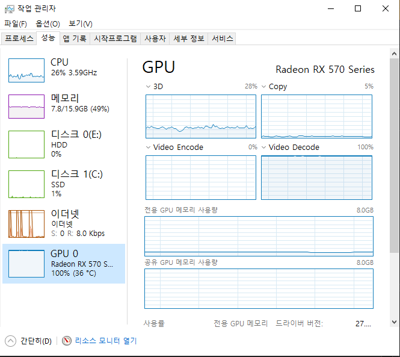The width and height of the screenshot is (400, 357).
Task: Click the Task Manager app icon in title bar
Action: 10,9
